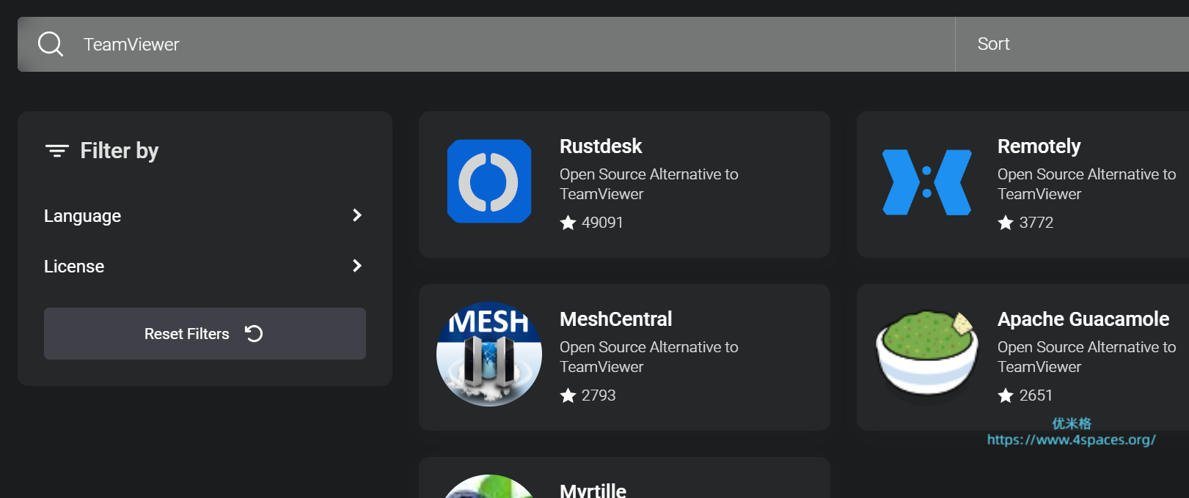Click the Rustdesk star rating icon

[x=568, y=223]
